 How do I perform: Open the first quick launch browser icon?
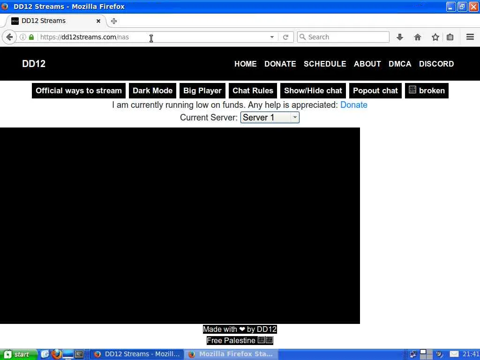[x=45, y=354]
